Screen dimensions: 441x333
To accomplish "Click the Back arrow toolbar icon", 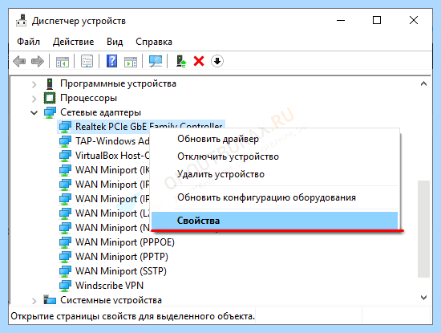I will click(x=19, y=61).
